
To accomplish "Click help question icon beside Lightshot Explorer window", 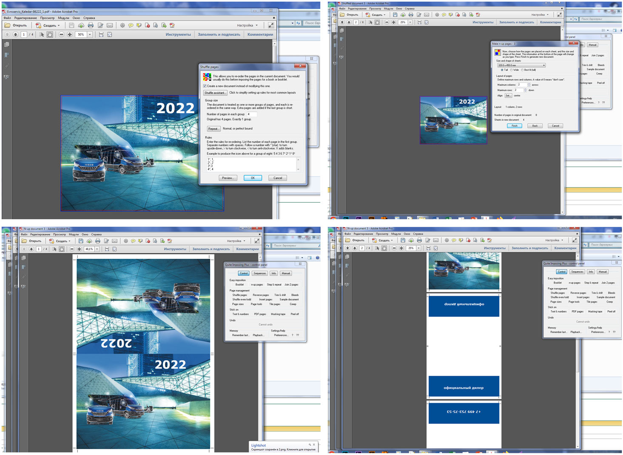I will tap(318, 258).
